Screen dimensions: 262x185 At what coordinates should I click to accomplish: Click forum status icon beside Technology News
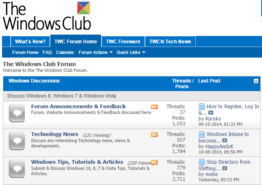tap(17, 141)
